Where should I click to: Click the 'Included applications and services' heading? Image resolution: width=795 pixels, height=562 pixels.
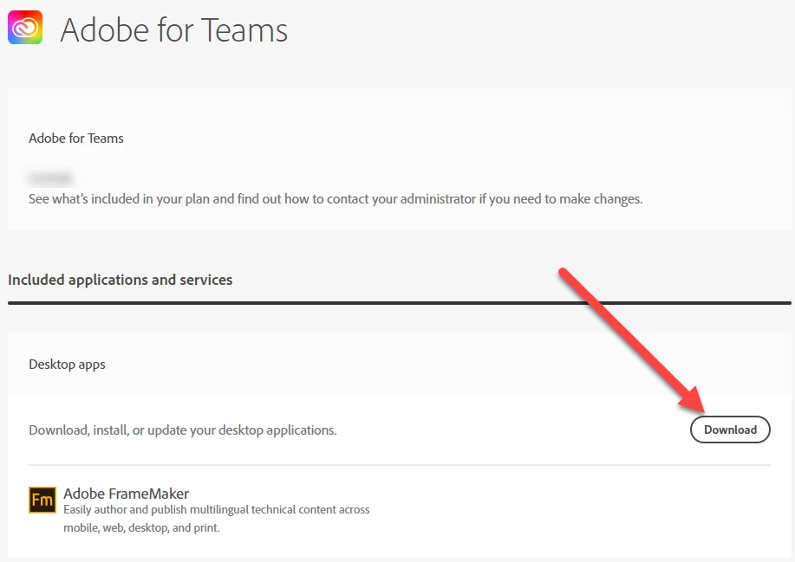121,280
